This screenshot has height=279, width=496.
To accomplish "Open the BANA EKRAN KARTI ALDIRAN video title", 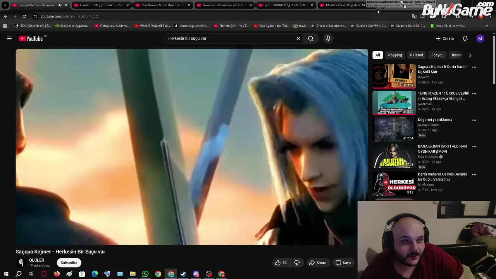I will pyautogui.click(x=442, y=149).
